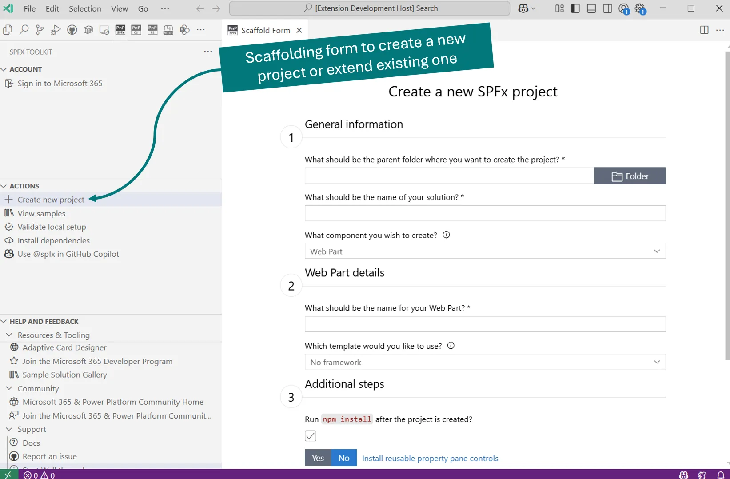Open the Edit menu
This screenshot has width=730, height=479.
tap(52, 8)
